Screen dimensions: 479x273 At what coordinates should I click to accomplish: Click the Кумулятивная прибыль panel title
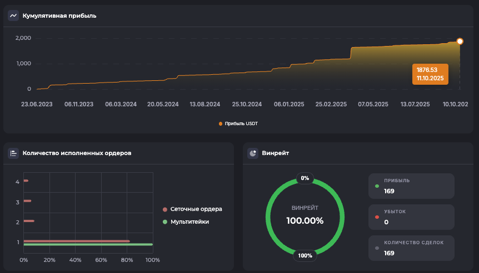59,16
